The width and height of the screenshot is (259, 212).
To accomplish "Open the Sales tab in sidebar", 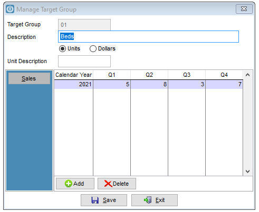I will pos(29,78).
